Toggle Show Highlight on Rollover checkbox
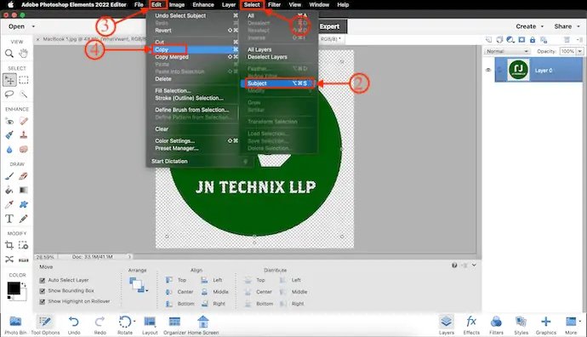Image resolution: width=587 pixels, height=337 pixels. click(x=43, y=301)
